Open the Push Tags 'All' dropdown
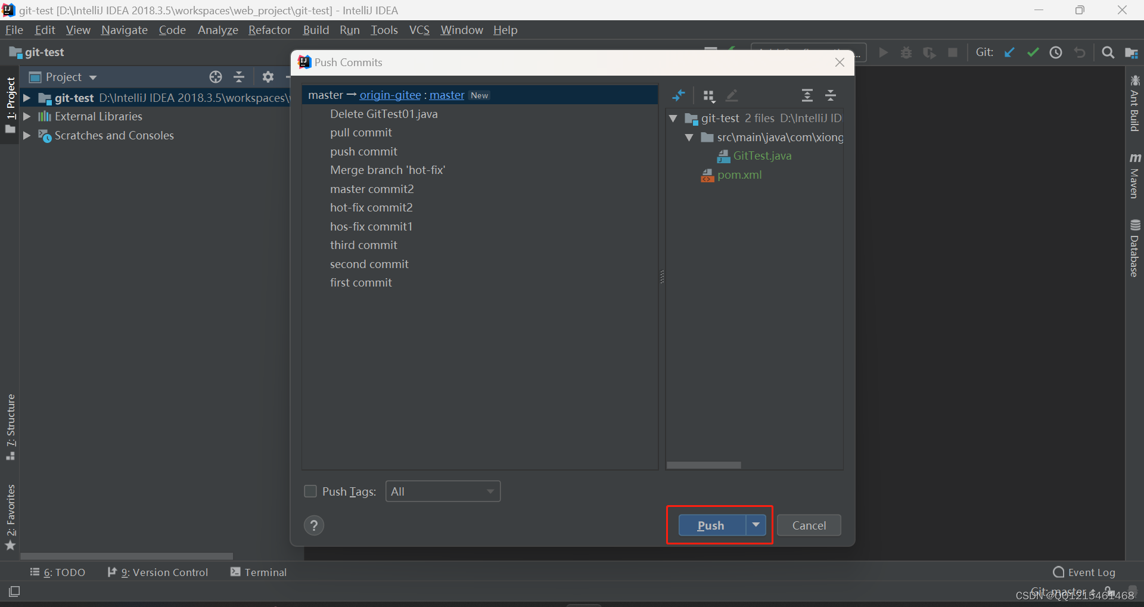The image size is (1144, 607). coord(443,491)
